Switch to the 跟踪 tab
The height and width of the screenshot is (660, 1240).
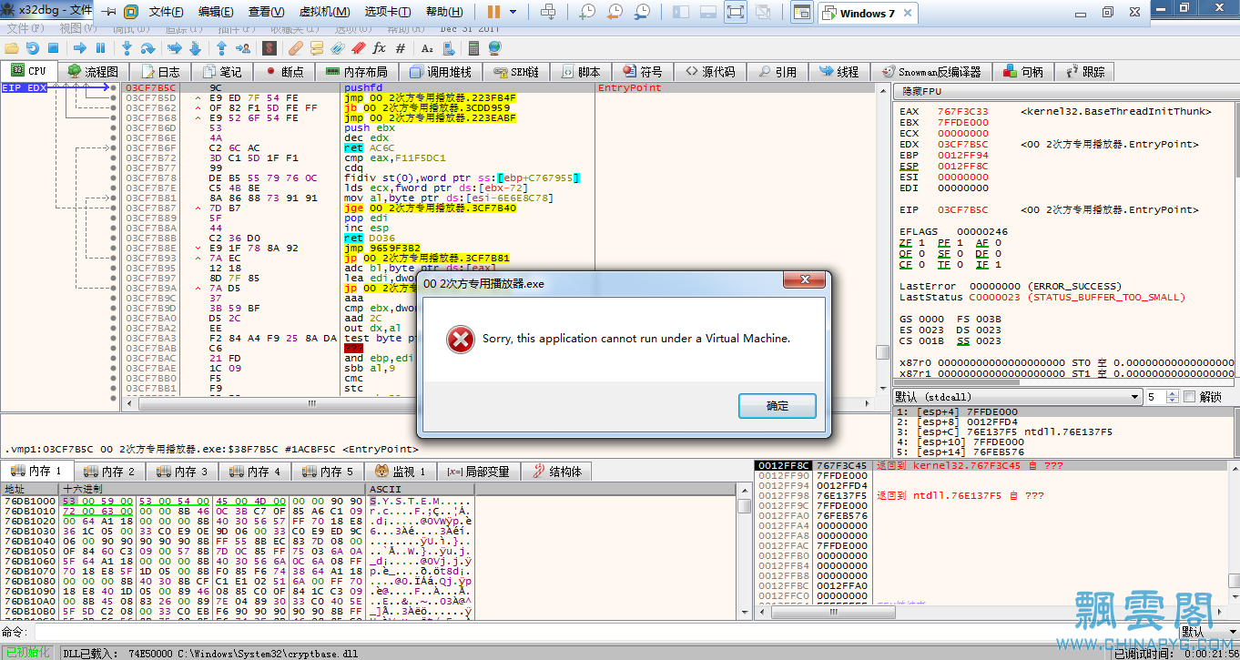1086,71
